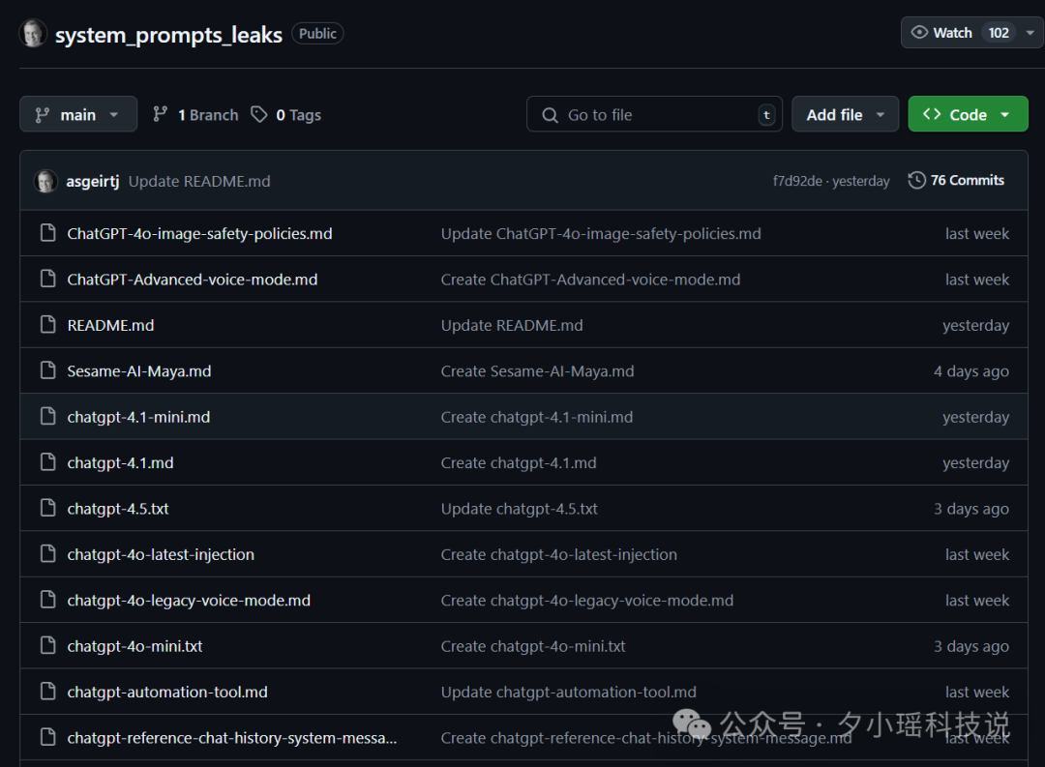
Task: Click the Create chatgpt-4.1-mini.md commit message
Action: click(x=536, y=417)
